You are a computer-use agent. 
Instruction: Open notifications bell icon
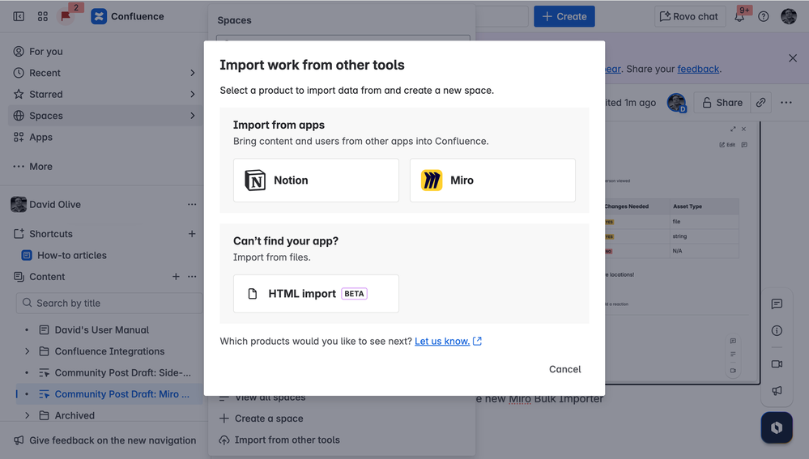click(x=739, y=16)
